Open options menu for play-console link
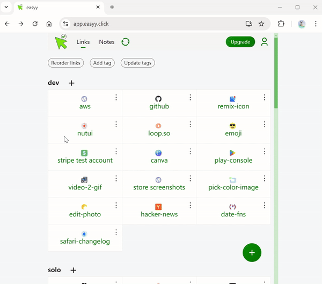The height and width of the screenshot is (284, 322). (x=264, y=151)
